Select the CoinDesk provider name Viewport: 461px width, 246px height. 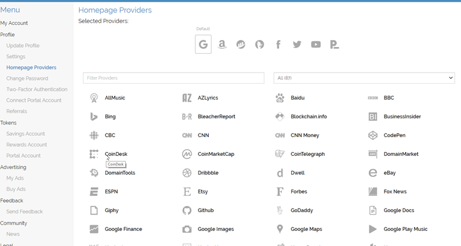pyautogui.click(x=116, y=154)
